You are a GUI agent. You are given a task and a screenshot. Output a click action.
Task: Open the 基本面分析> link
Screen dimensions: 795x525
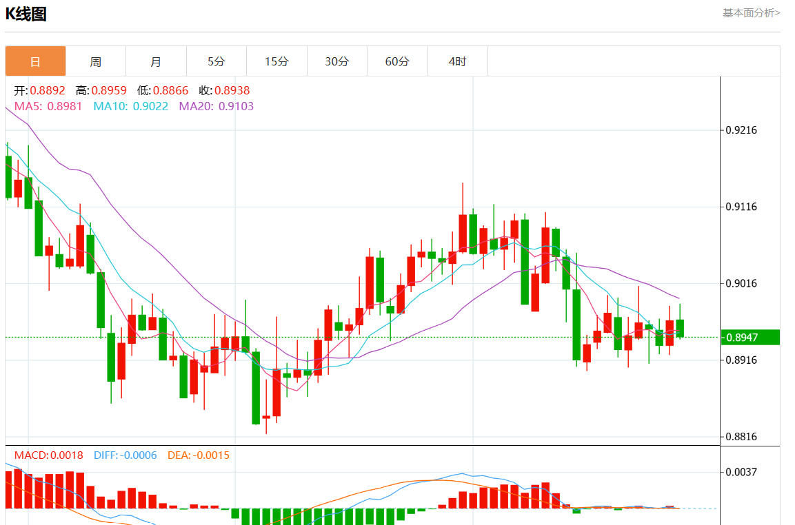pyautogui.click(x=751, y=12)
